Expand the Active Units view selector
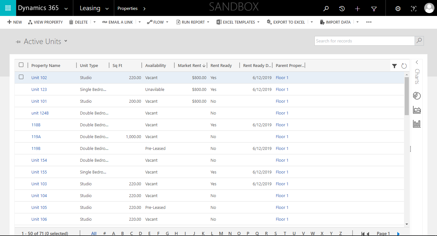The height and width of the screenshot is (236, 437). pyautogui.click(x=66, y=41)
